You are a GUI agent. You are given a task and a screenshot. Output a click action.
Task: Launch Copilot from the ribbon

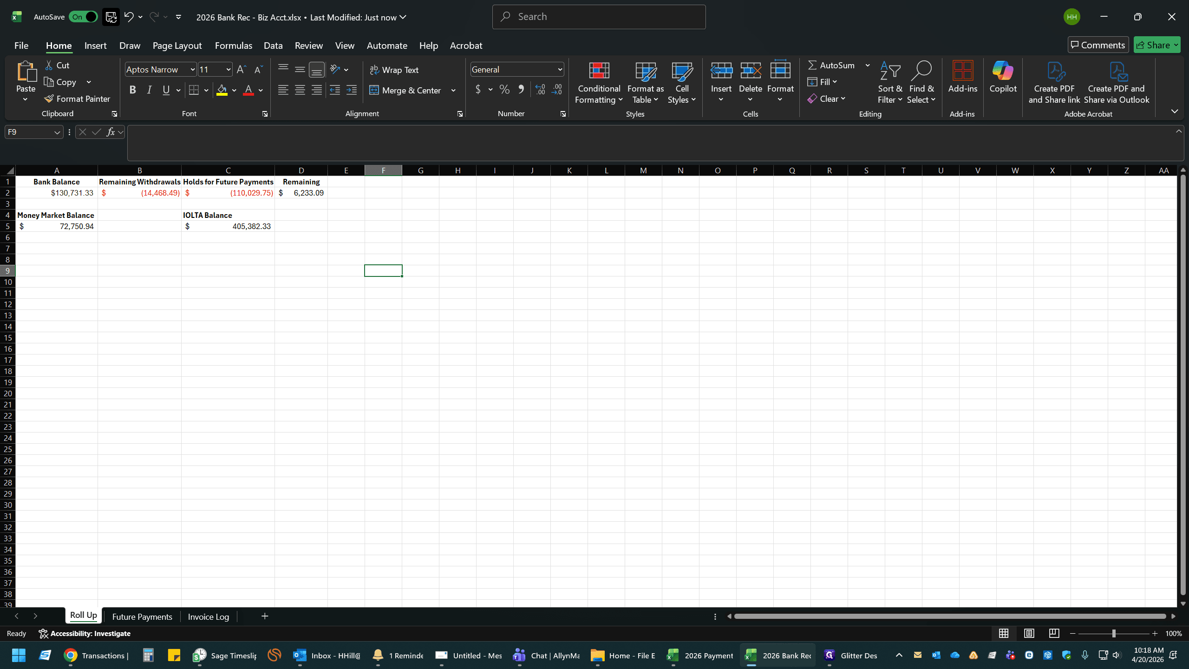[x=1003, y=77]
